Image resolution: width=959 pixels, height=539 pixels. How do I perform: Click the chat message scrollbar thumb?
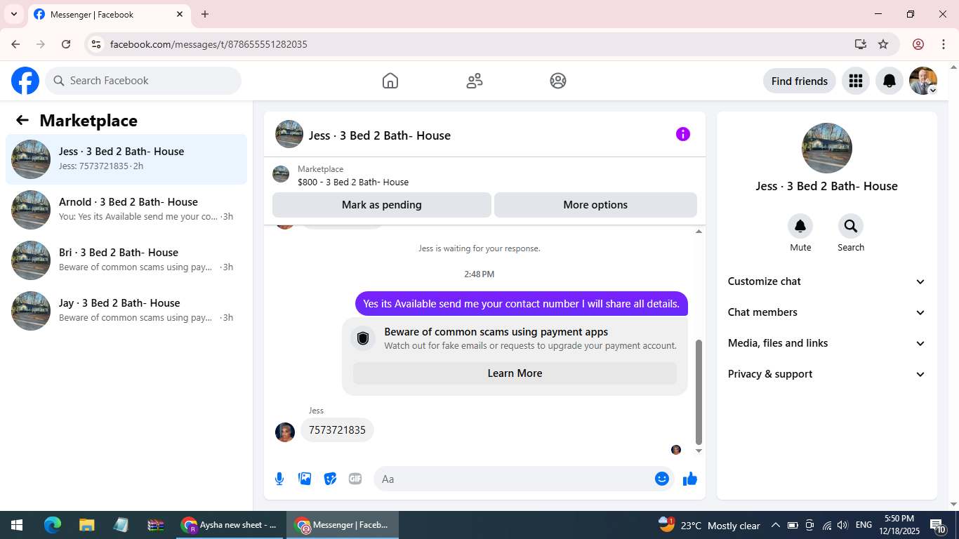[699, 392]
